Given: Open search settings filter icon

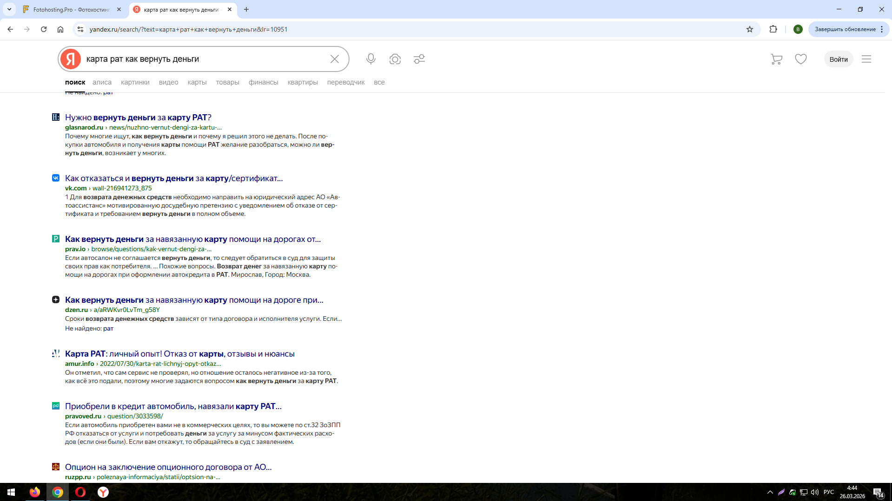Looking at the screenshot, I should tap(419, 59).
